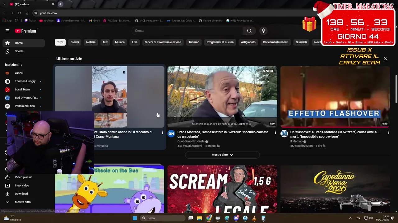Screen dimensions: 398x223
Task: Open the Home item in the sidebar
Action: point(24,43)
